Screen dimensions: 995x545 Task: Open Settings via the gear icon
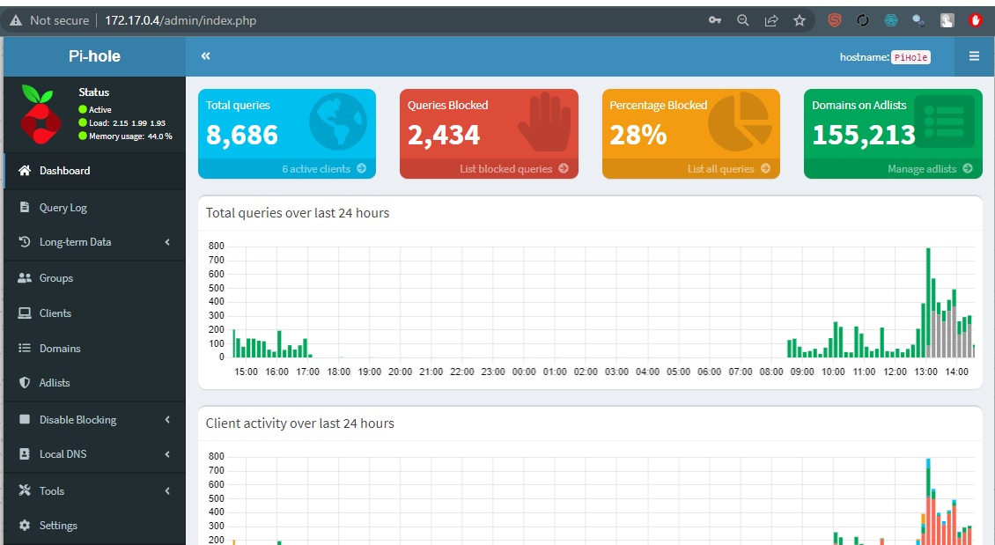pos(25,526)
